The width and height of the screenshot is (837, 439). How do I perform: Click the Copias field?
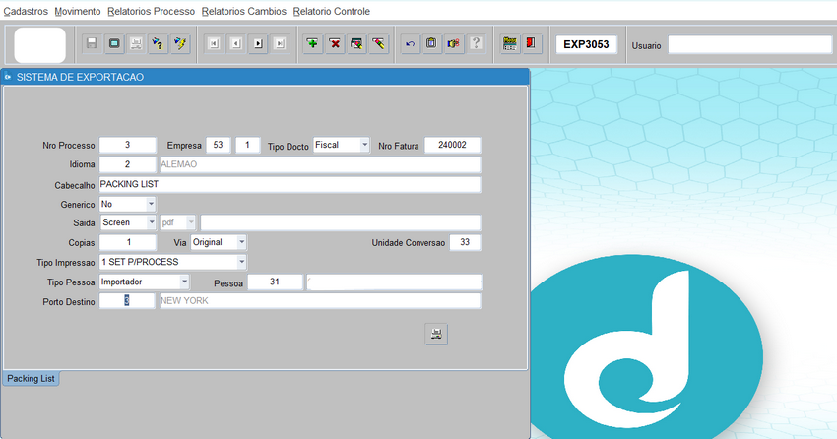point(128,242)
